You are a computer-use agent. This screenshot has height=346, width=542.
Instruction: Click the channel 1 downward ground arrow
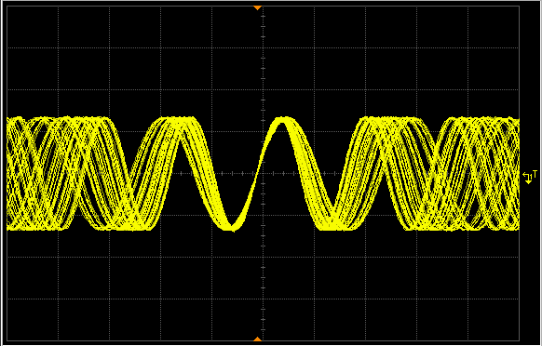[x=529, y=181]
